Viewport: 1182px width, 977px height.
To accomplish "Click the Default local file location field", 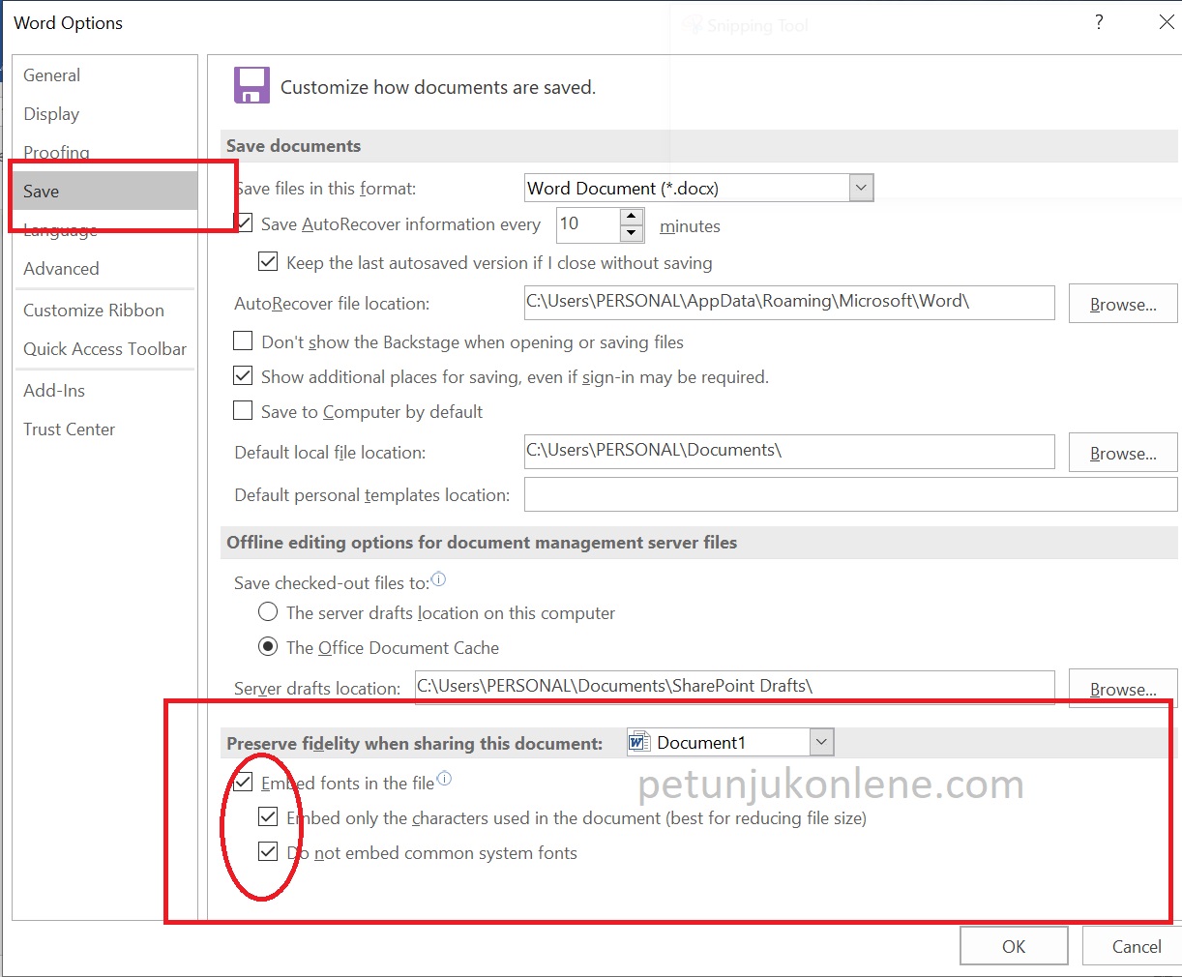I will (x=789, y=451).
